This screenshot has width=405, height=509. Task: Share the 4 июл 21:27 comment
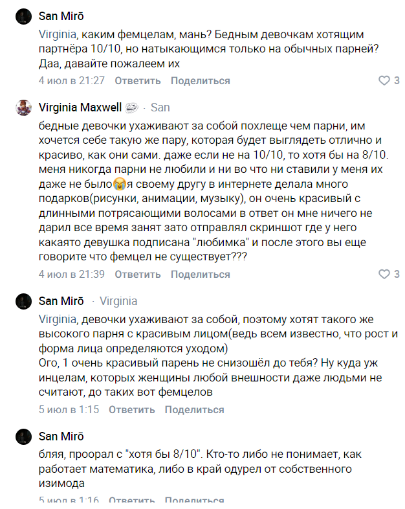[x=201, y=81]
